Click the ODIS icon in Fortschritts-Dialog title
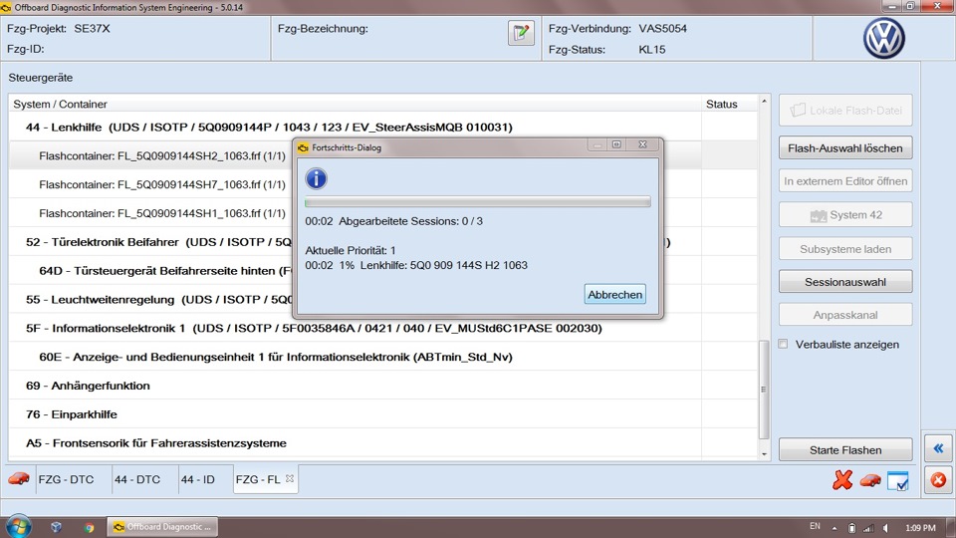956x538 pixels. click(x=303, y=147)
